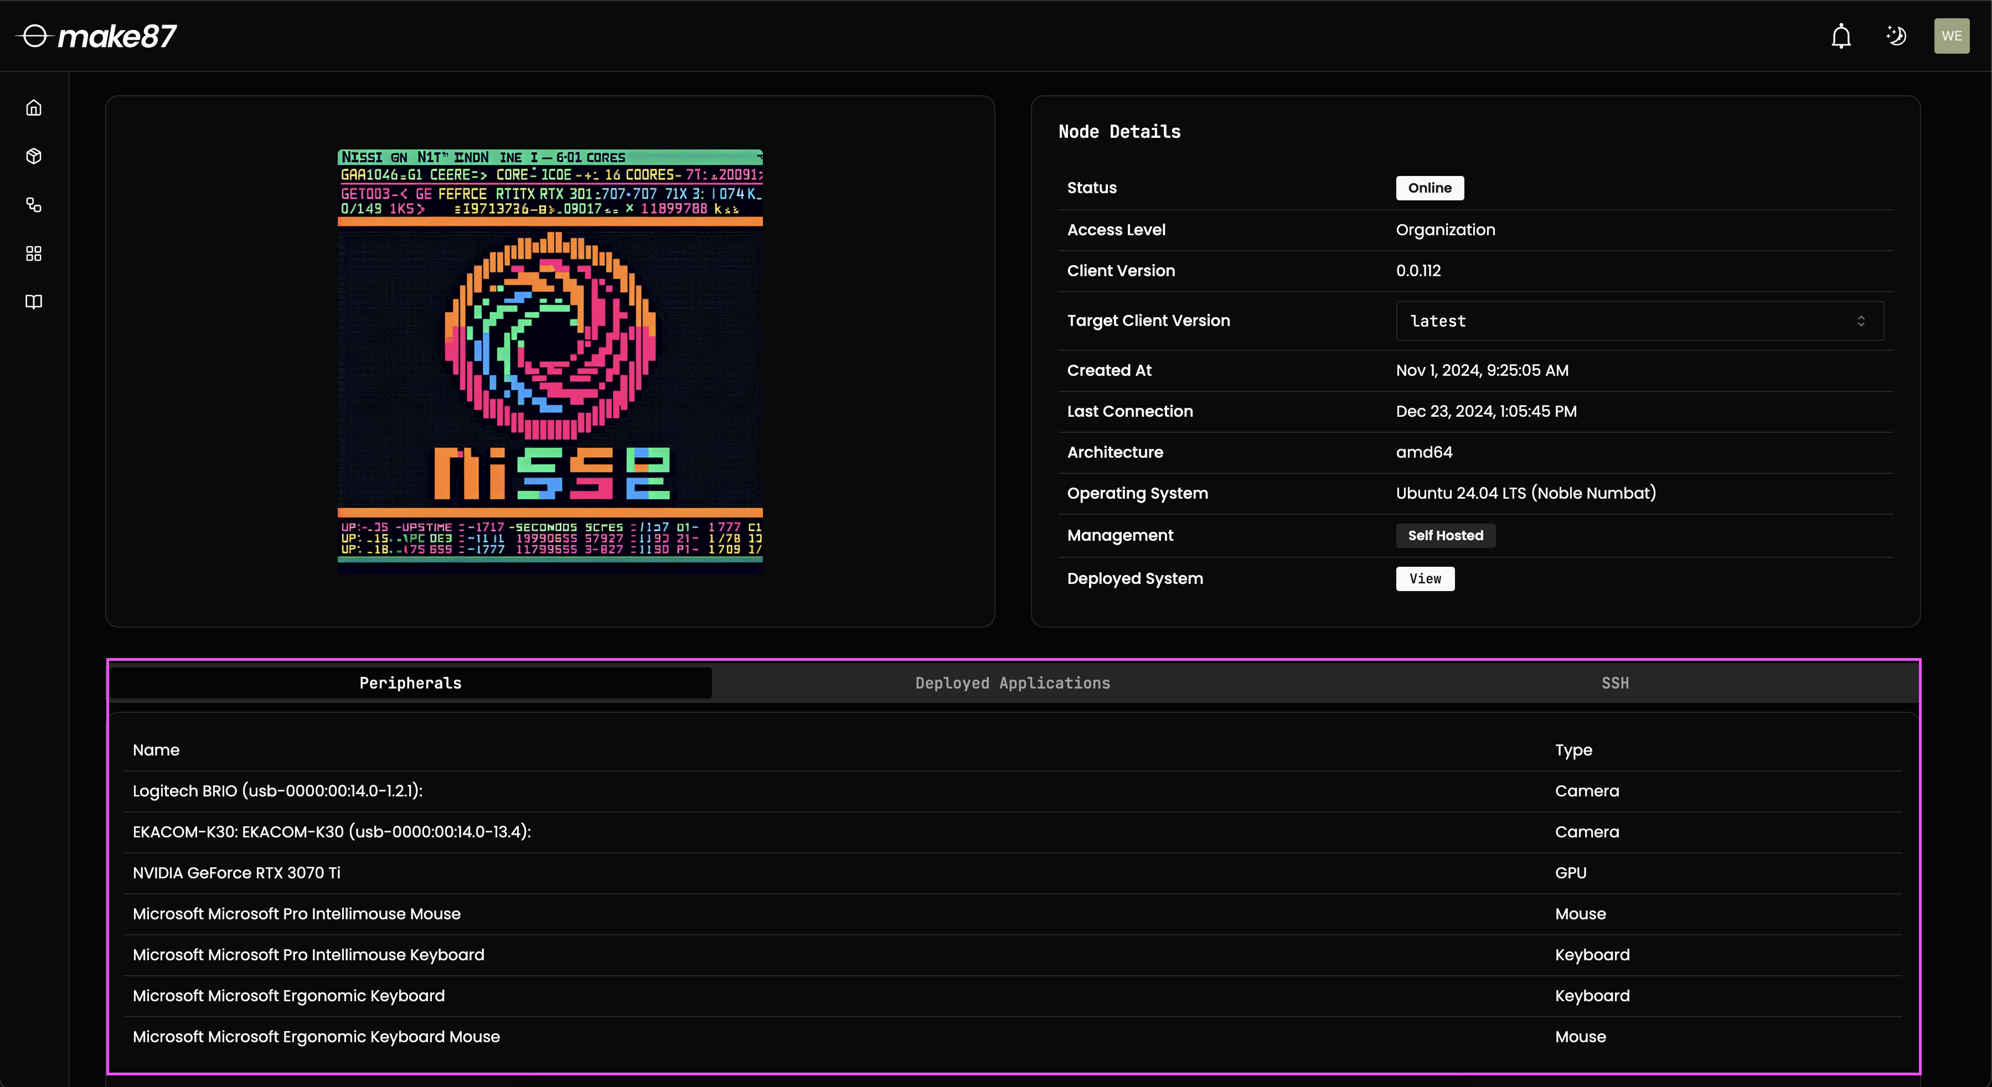Click the Last Connection timestamp value

[x=1485, y=411]
